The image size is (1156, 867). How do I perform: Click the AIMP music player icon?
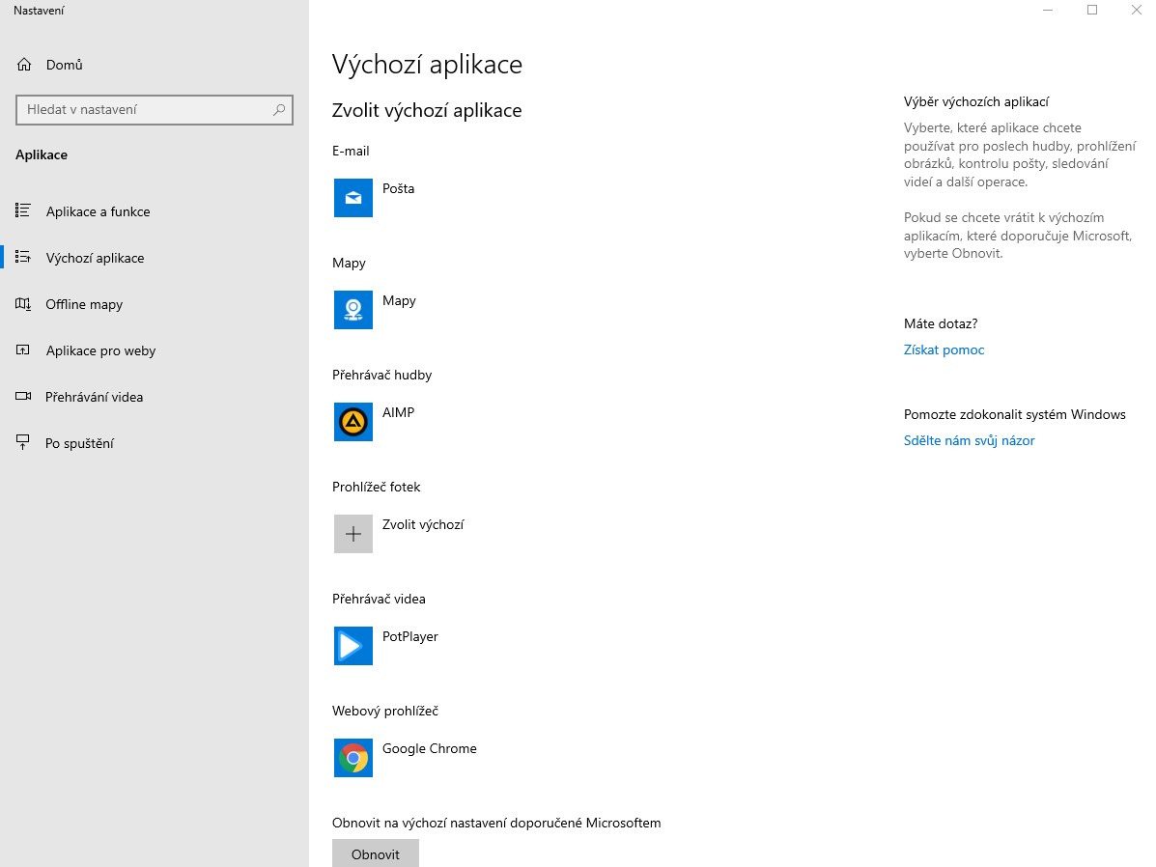(353, 422)
